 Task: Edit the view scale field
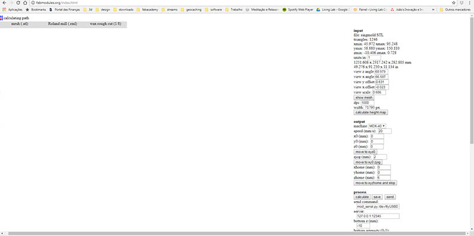379,92
